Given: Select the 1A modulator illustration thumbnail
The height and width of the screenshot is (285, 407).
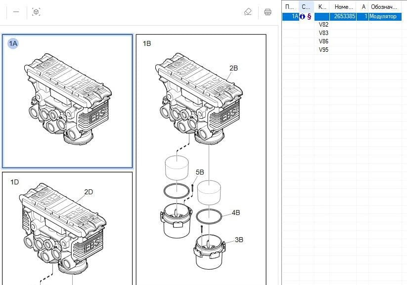Looking at the screenshot, I should tap(67, 101).
